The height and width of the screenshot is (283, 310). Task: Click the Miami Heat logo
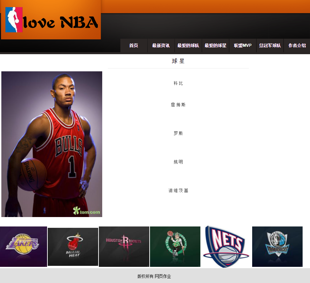click(x=73, y=246)
